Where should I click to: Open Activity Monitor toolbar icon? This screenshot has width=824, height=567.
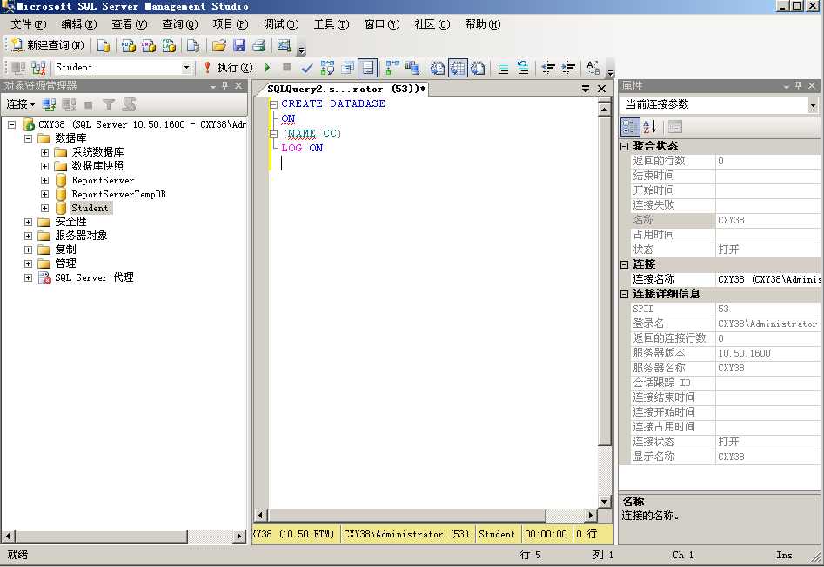pyautogui.click(x=285, y=46)
